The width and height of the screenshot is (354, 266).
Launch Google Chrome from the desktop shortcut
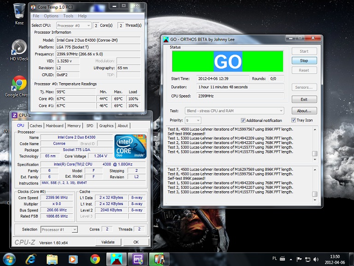(19, 86)
